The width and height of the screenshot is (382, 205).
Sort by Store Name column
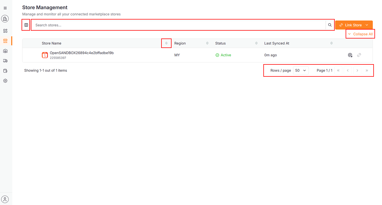point(166,43)
